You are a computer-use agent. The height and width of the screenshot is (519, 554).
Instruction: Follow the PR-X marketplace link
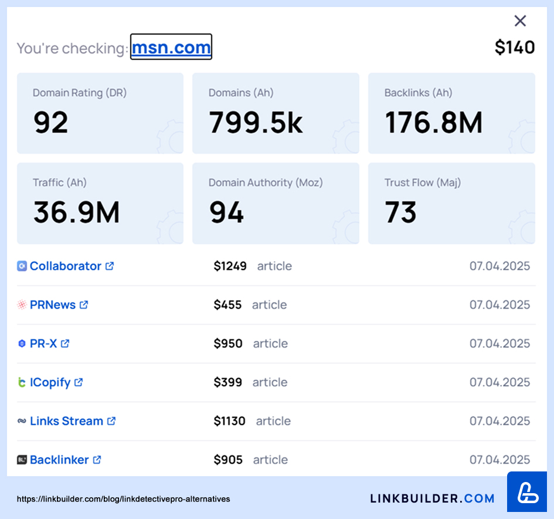(x=43, y=343)
